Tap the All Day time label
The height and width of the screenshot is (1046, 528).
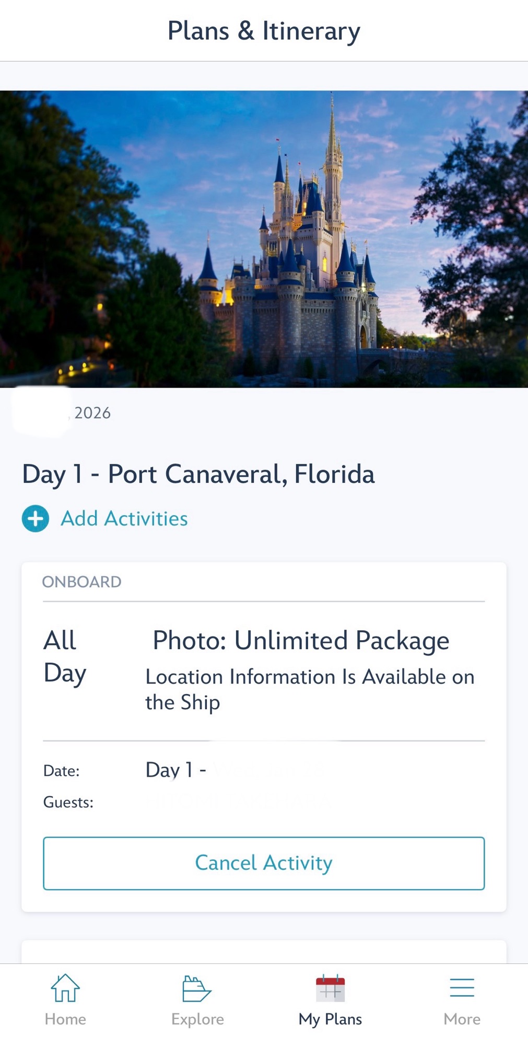pyautogui.click(x=65, y=656)
